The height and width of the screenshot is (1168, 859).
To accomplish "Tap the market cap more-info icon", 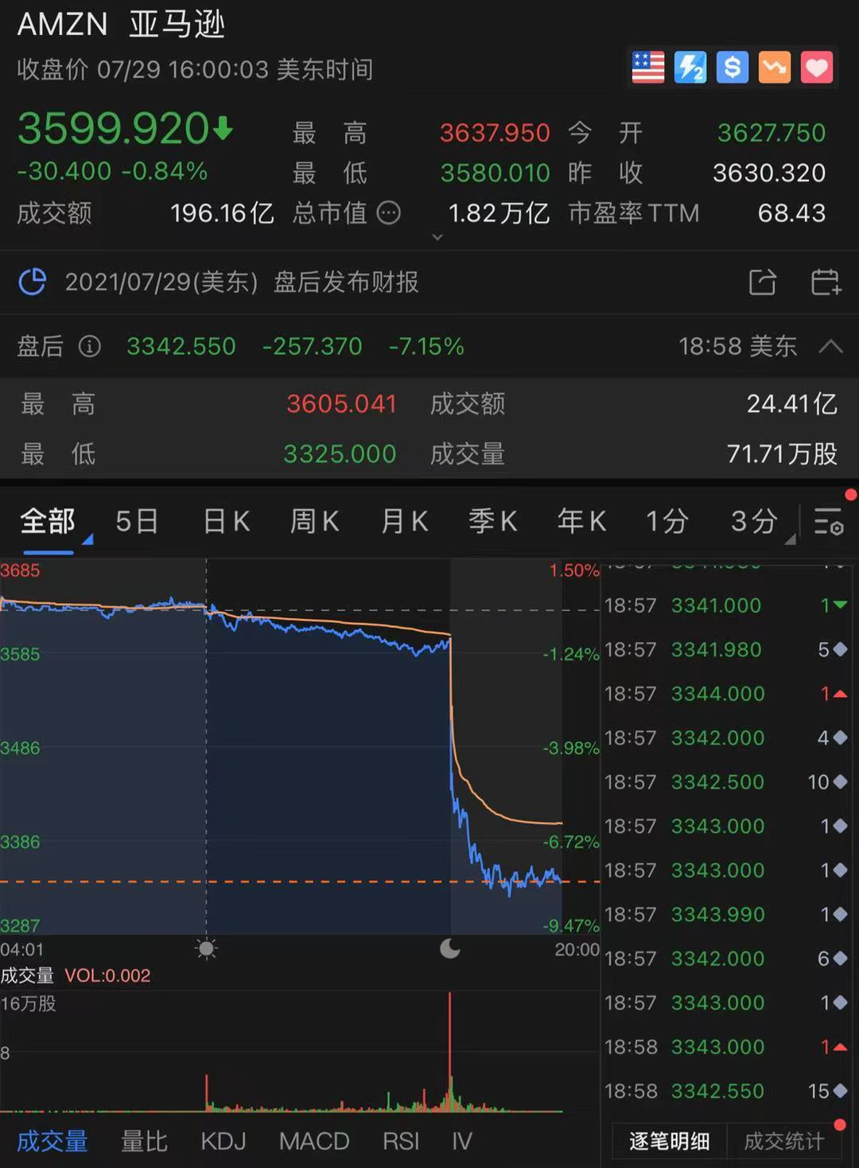I will [388, 212].
